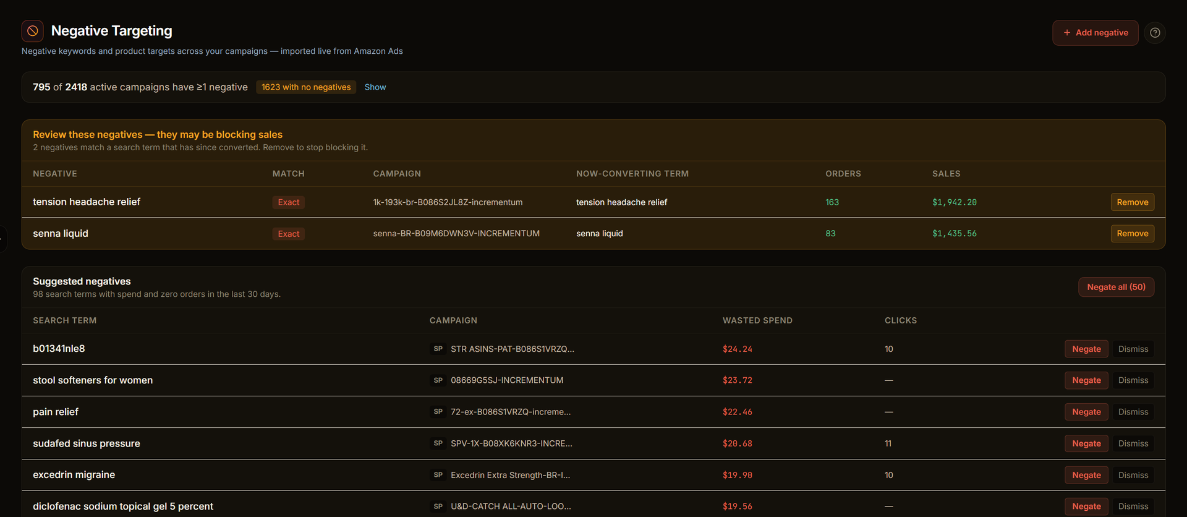Click the $24.24 wasted spend value
This screenshot has height=517, width=1187.
pos(738,349)
